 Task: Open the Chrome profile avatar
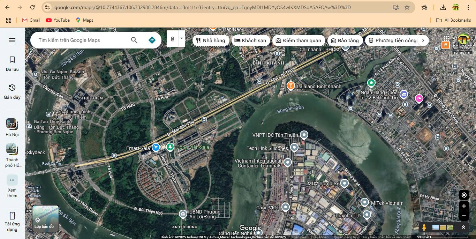click(x=456, y=7)
